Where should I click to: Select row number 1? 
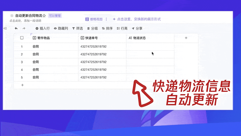point(22,47)
